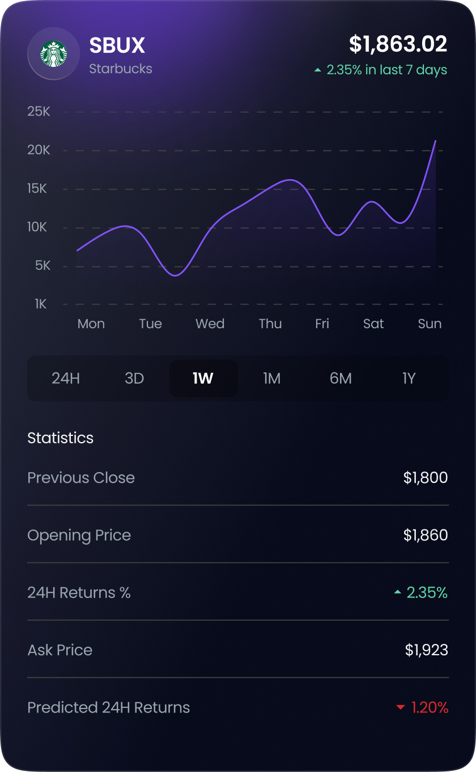Click the SBUX ticker title
This screenshot has height=772, width=476.
coord(117,45)
